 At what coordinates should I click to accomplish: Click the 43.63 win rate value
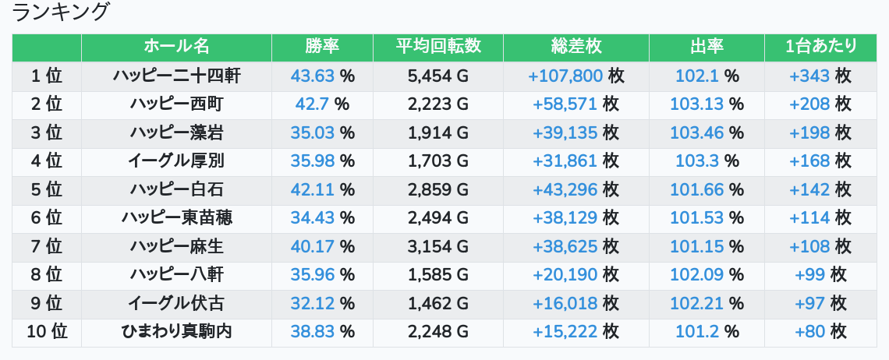[312, 76]
